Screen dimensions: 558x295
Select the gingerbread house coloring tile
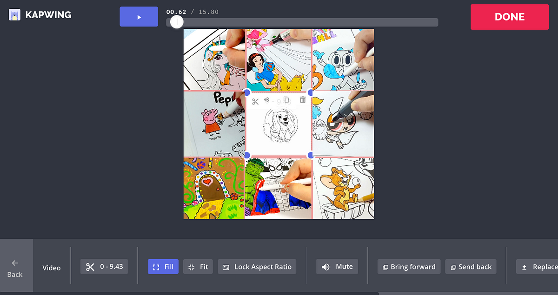214,188
